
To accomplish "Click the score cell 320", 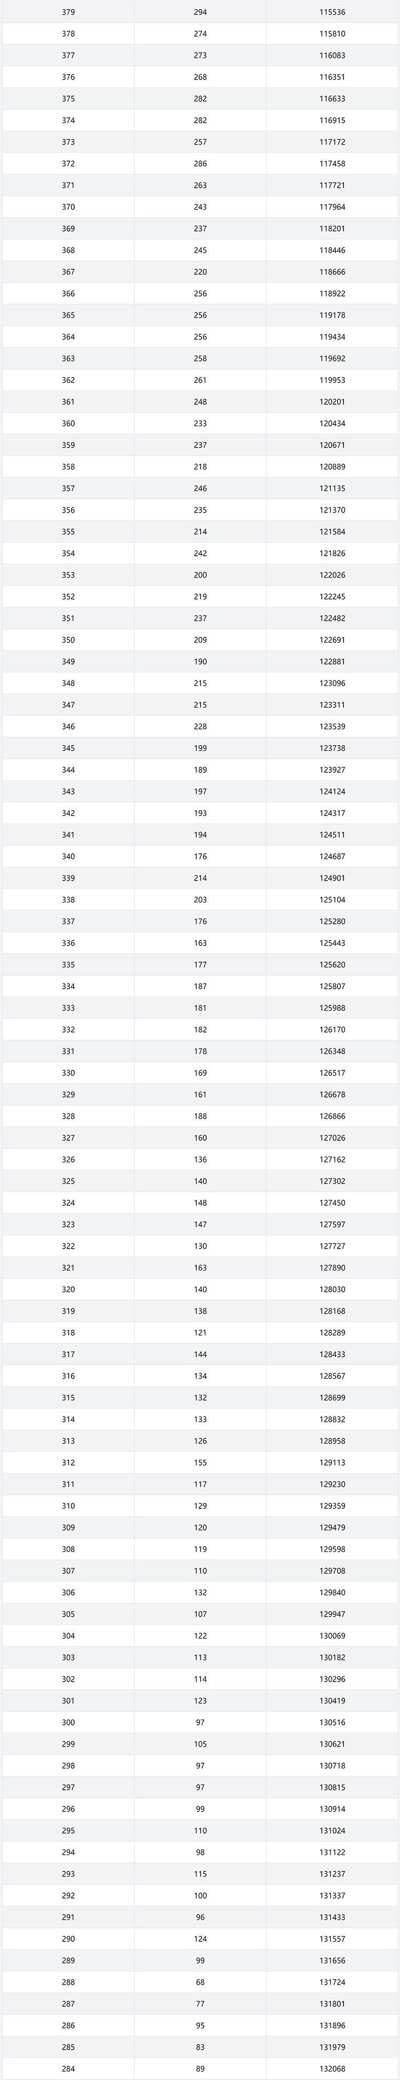I will pyautogui.click(x=68, y=1290).
